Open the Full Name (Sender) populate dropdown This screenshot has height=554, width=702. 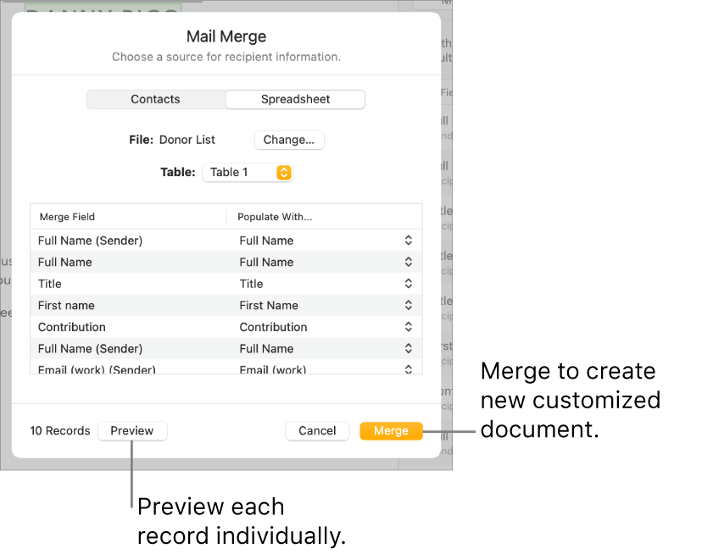point(408,241)
